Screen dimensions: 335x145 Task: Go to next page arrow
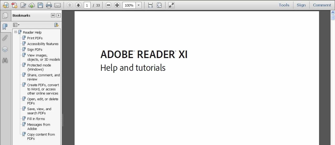pos(78,5)
